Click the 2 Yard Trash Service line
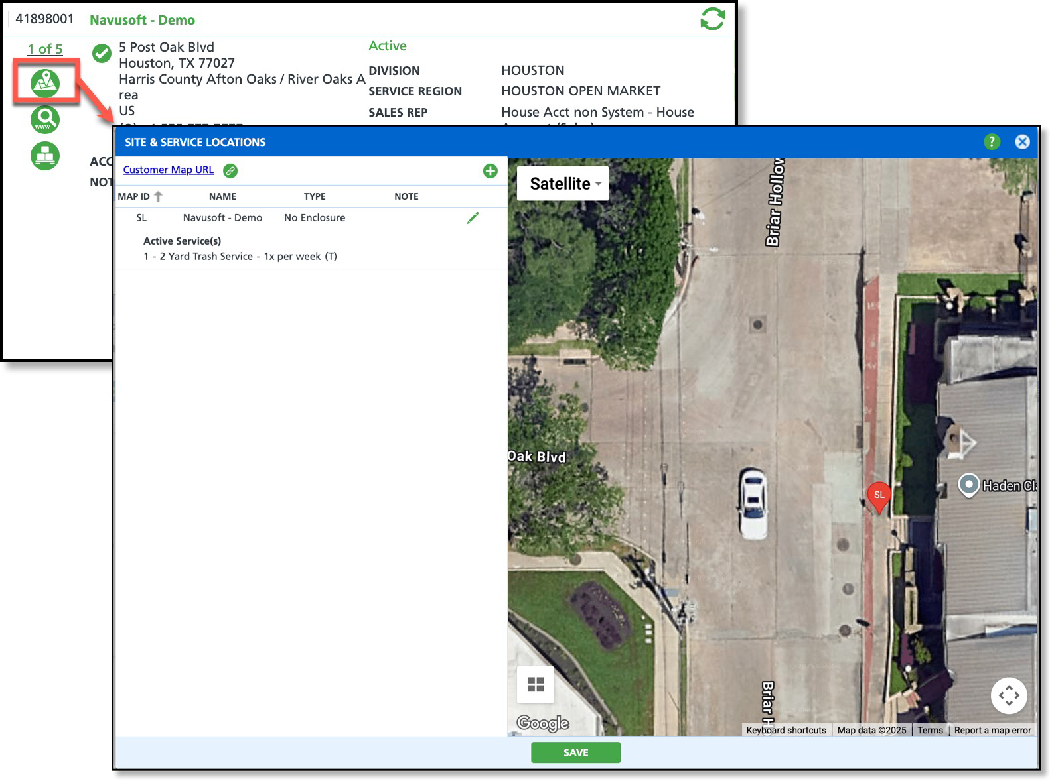 click(240, 256)
